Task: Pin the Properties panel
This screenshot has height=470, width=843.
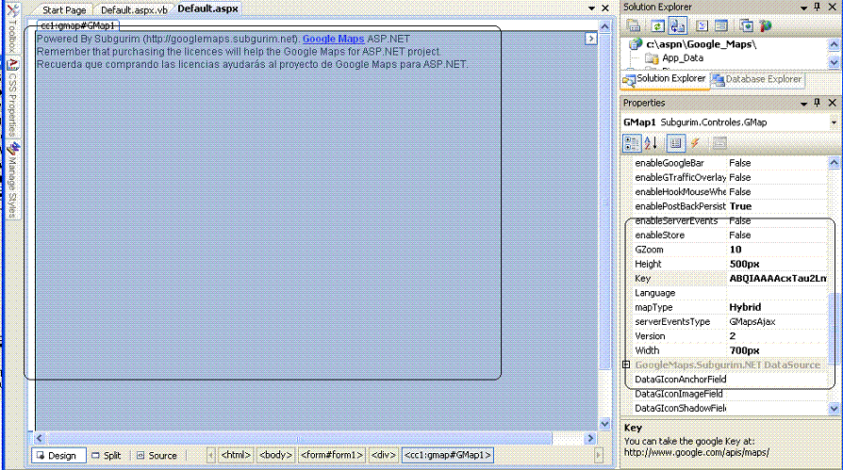Action: click(818, 103)
